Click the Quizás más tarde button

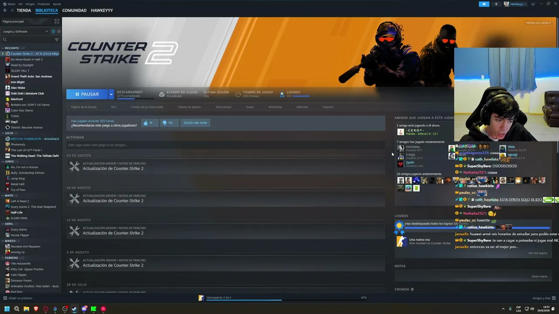point(195,123)
